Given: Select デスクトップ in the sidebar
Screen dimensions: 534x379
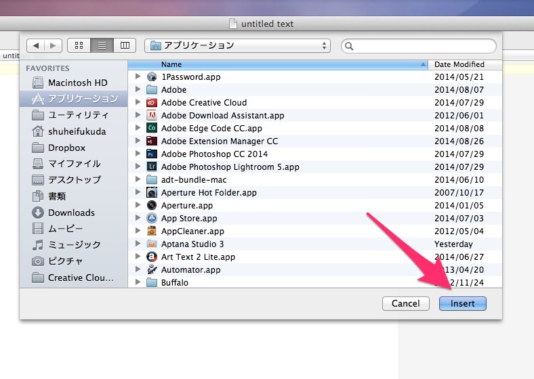Looking at the screenshot, I should click(74, 179).
